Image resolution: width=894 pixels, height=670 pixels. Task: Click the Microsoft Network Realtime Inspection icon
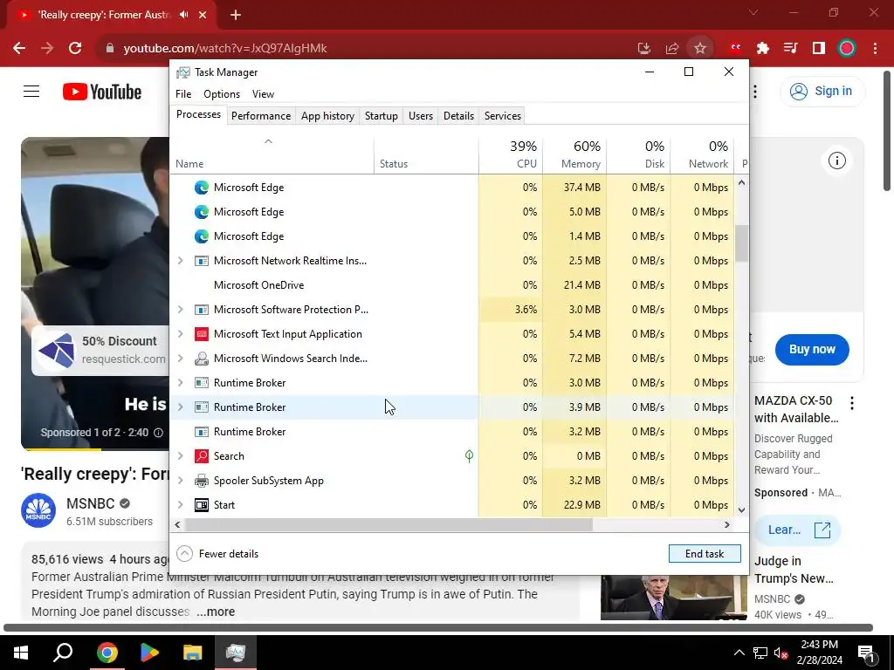(x=202, y=261)
